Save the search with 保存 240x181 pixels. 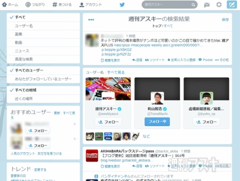pos(225,19)
